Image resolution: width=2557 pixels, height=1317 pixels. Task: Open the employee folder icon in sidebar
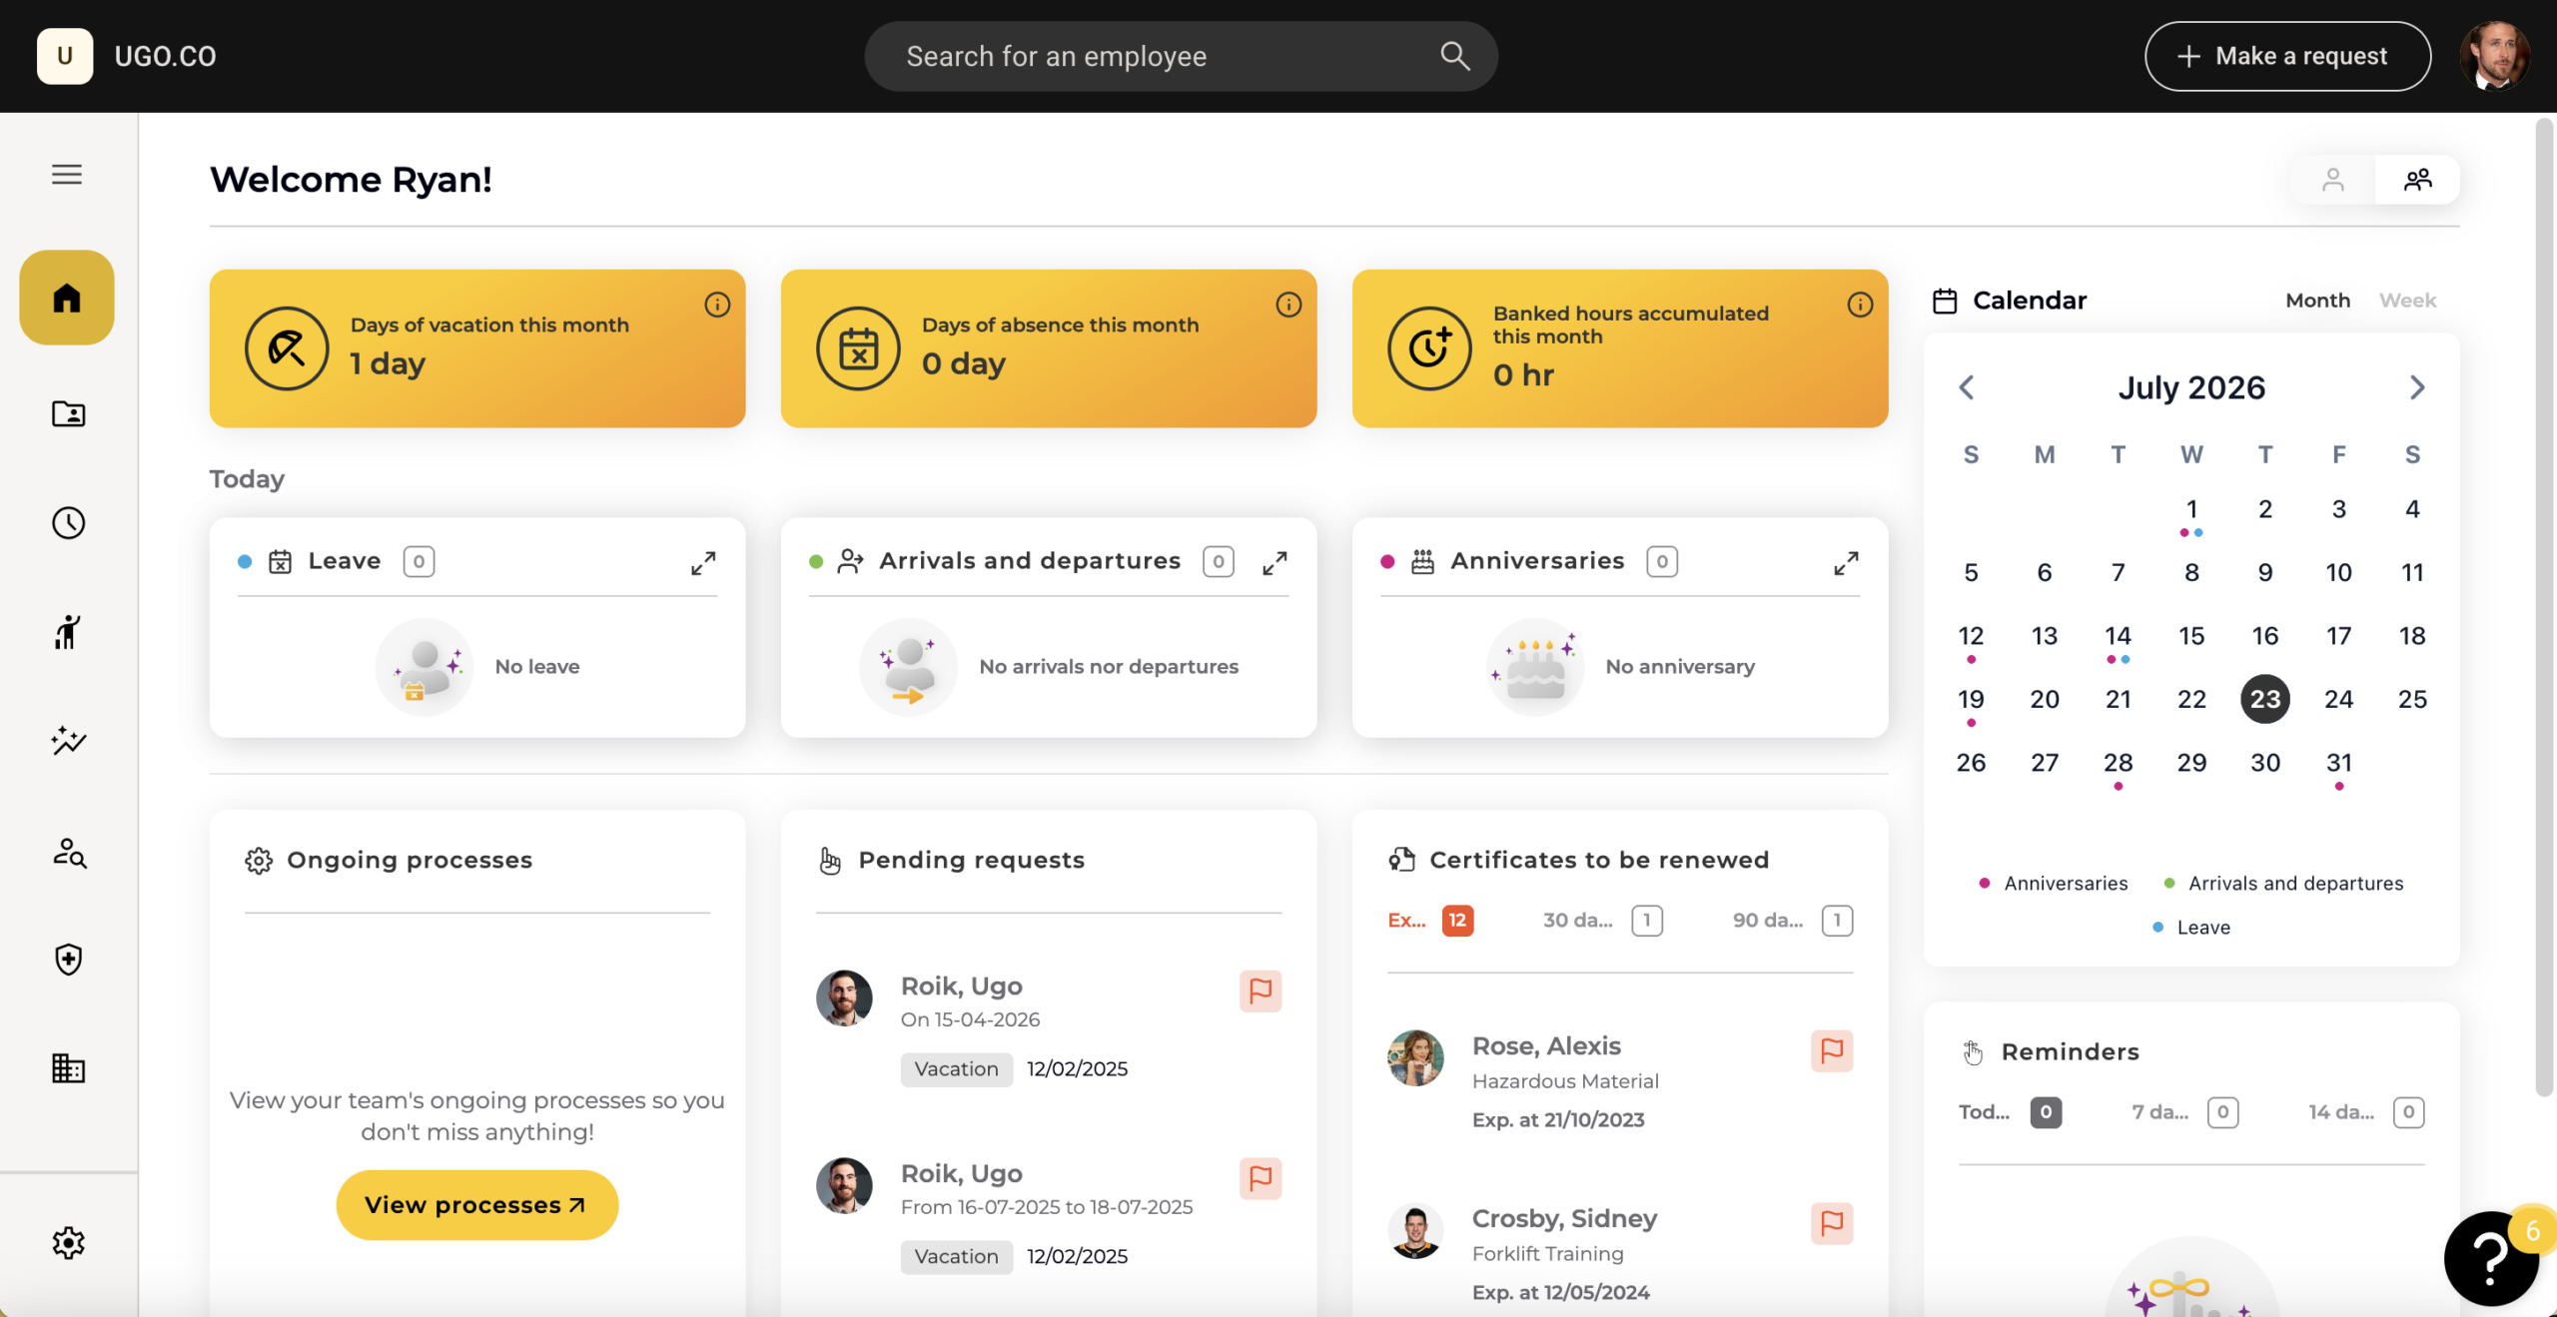click(x=68, y=413)
